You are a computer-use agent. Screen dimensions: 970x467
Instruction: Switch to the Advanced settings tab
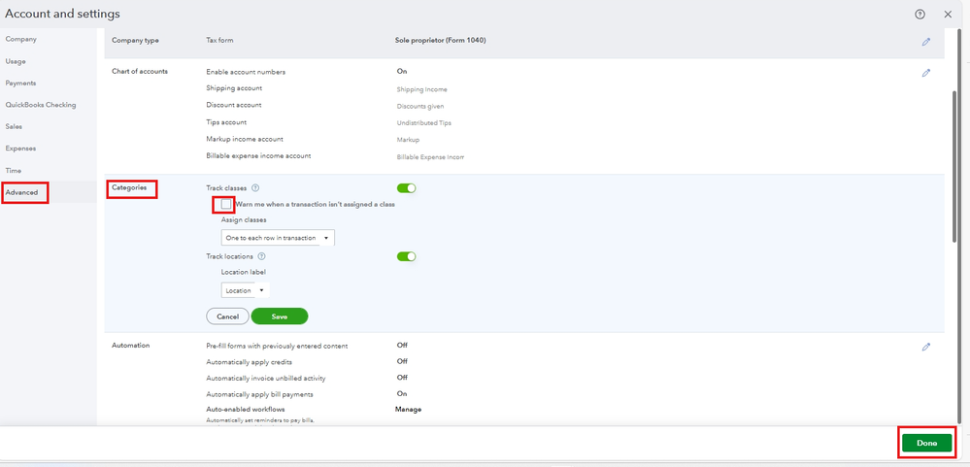point(22,192)
